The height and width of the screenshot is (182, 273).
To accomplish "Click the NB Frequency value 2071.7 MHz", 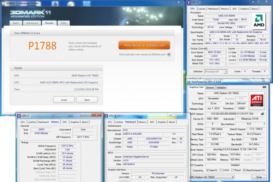I will 83,137.
